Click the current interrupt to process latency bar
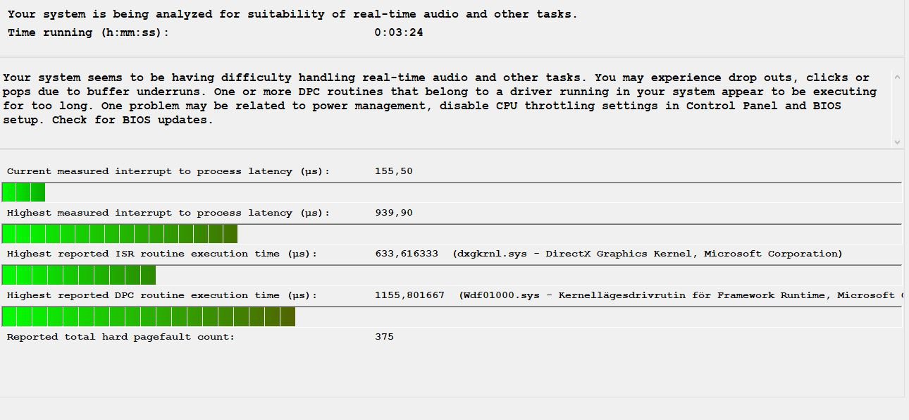The width and height of the screenshot is (909, 420). [x=452, y=192]
